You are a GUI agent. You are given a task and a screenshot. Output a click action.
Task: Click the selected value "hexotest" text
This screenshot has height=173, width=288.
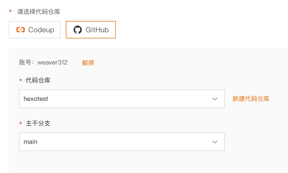click(x=36, y=99)
